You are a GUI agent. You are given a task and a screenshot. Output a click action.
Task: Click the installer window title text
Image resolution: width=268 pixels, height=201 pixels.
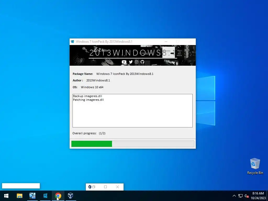pyautogui.click(x=104, y=42)
